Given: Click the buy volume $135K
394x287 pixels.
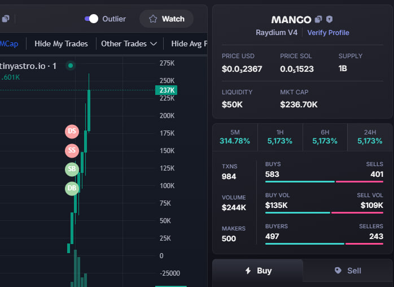Looking at the screenshot, I should pos(276,206).
